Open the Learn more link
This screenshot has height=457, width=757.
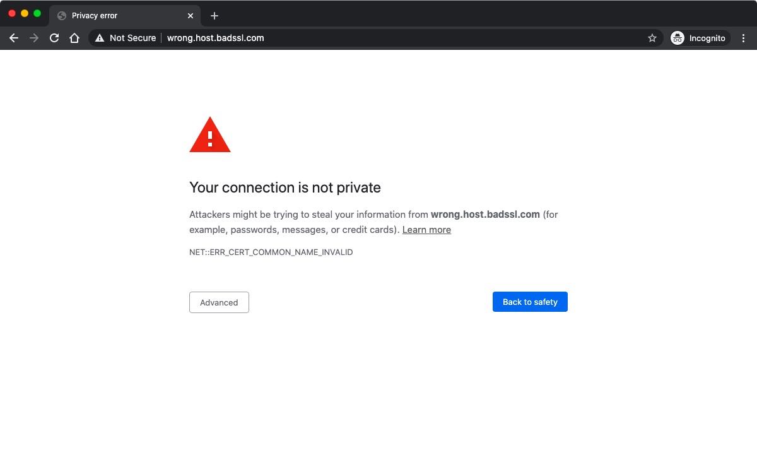pyautogui.click(x=426, y=230)
